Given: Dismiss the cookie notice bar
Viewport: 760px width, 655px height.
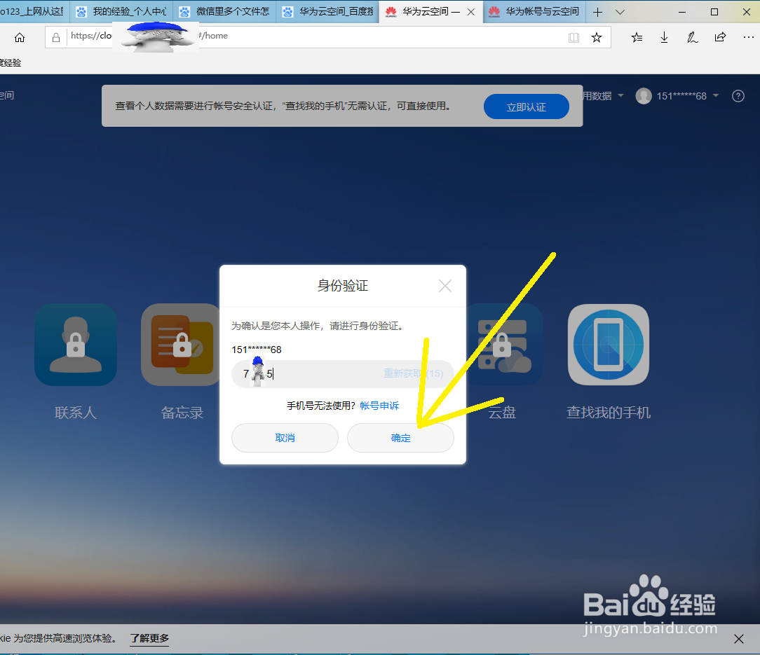Looking at the screenshot, I should 739,638.
